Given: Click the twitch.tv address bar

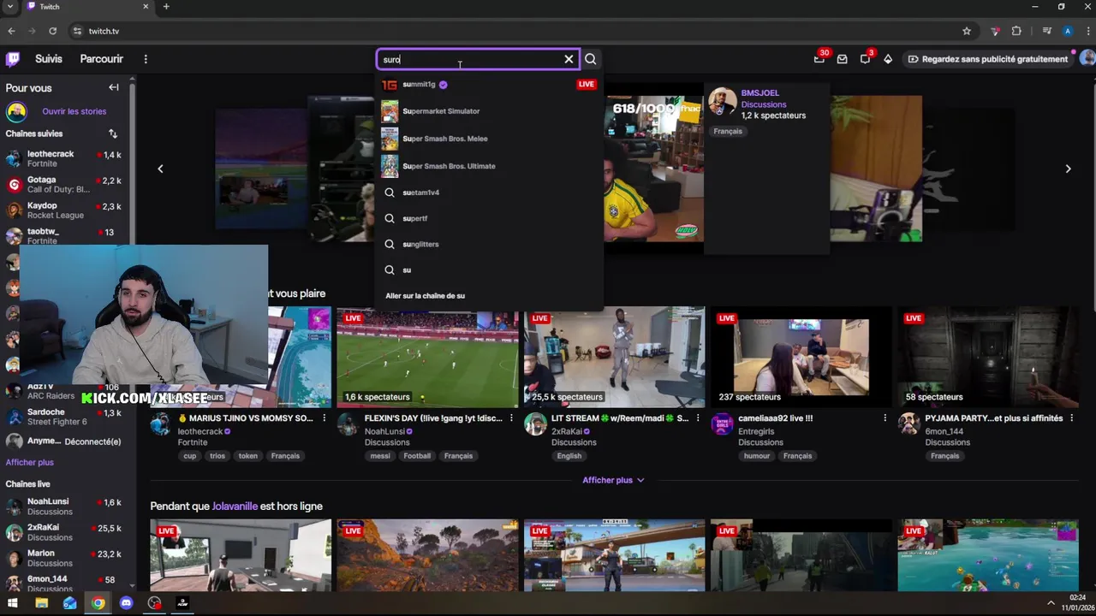Looking at the screenshot, I should pos(514,31).
